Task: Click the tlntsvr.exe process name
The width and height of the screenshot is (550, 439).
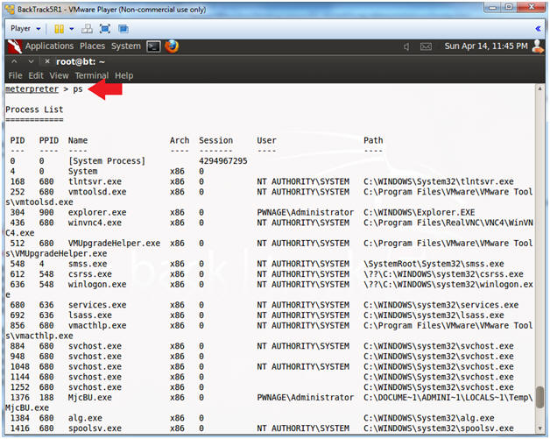Action: pos(95,181)
